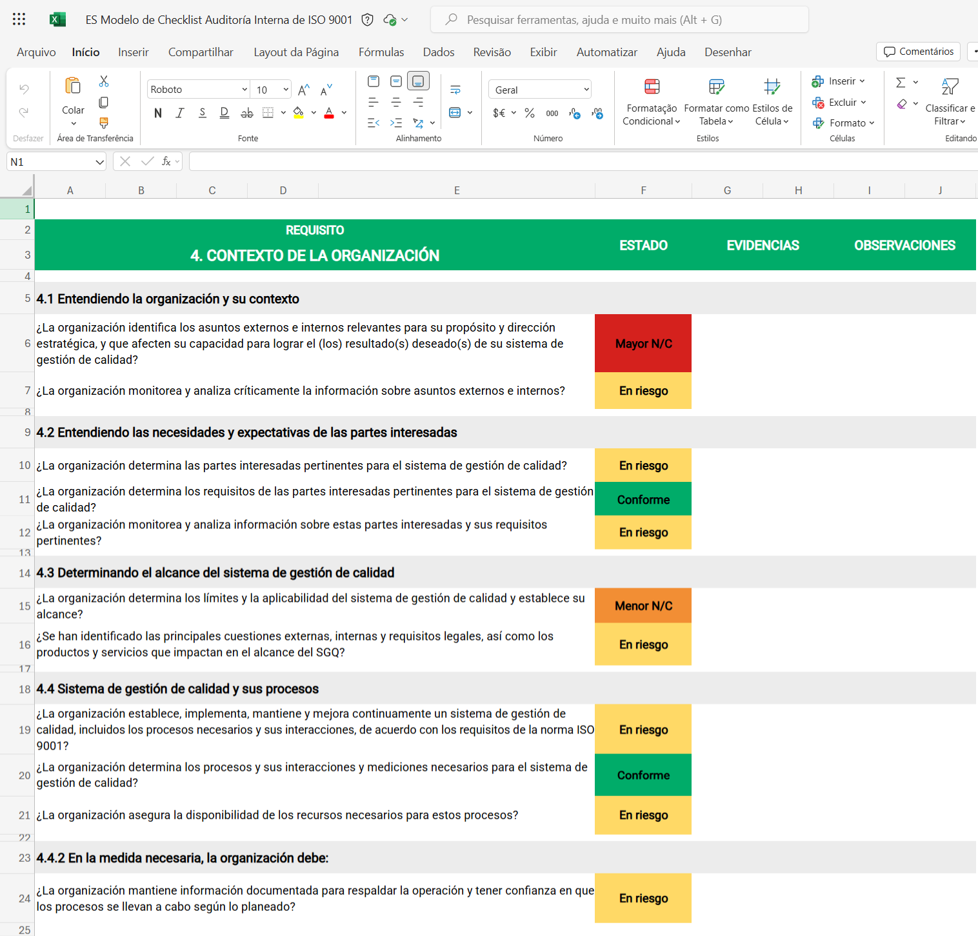Align text to the top

(x=374, y=81)
